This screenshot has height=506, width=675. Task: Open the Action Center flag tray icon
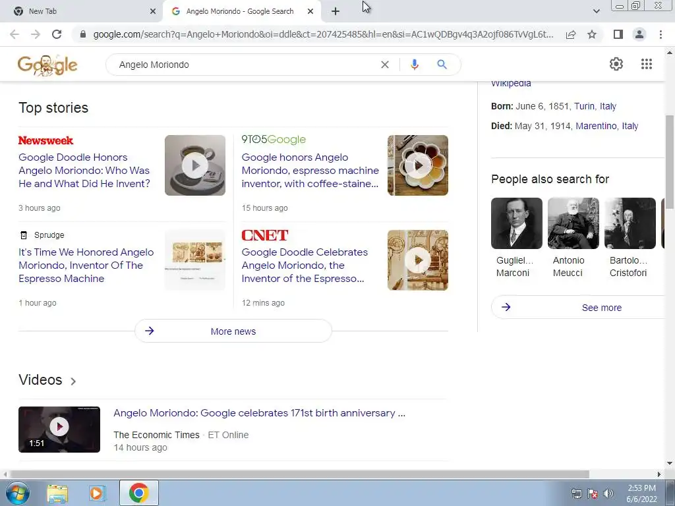pos(593,493)
